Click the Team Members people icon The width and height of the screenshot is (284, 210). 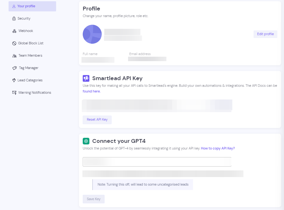click(14, 56)
